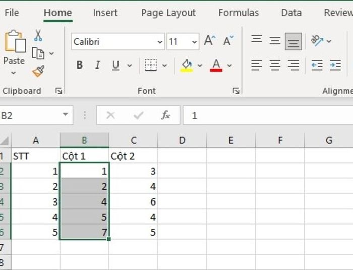Click the fill handle at selection corner

[109, 239]
